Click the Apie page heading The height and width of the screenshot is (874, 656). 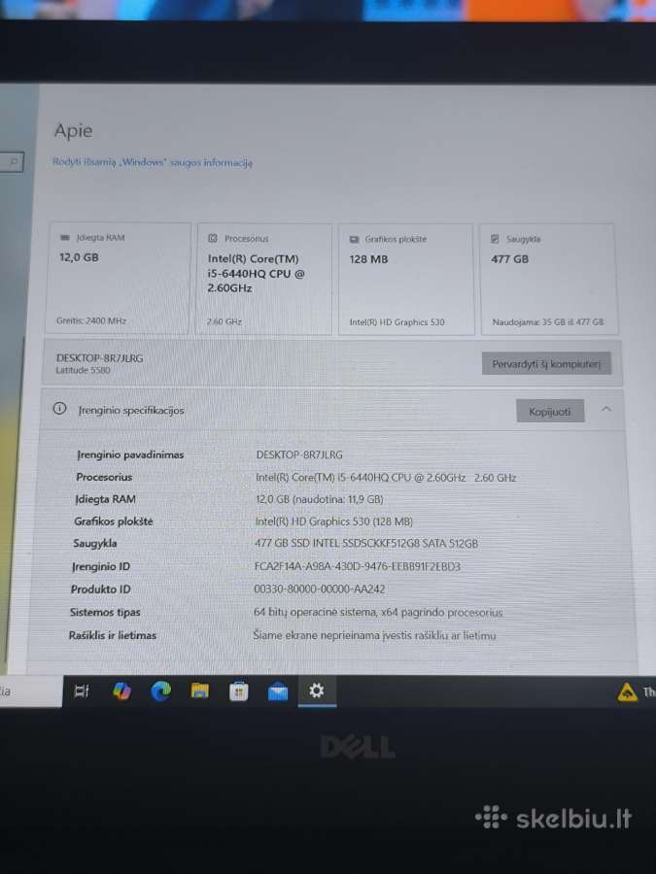(x=73, y=131)
